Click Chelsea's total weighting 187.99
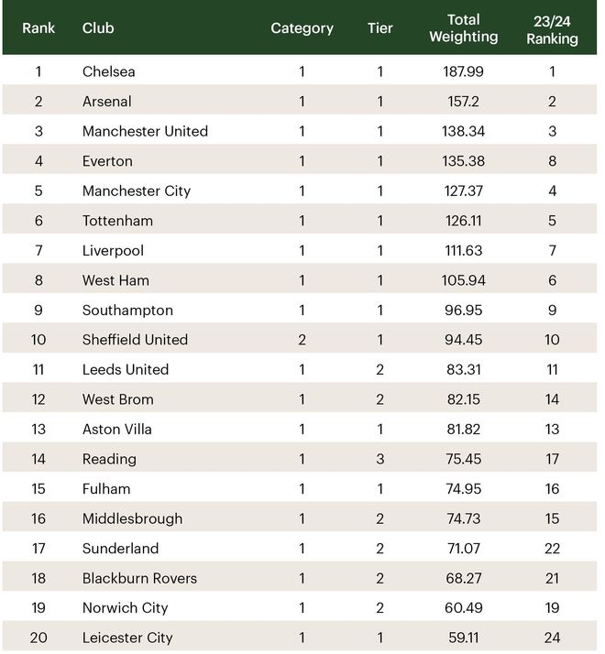The width and height of the screenshot is (605, 654). point(463,71)
